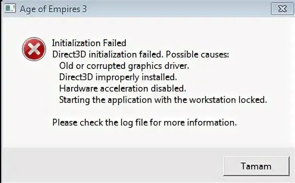Click 'Direct3D improperly installed' line
The height and width of the screenshot is (183, 295).
coord(118,77)
